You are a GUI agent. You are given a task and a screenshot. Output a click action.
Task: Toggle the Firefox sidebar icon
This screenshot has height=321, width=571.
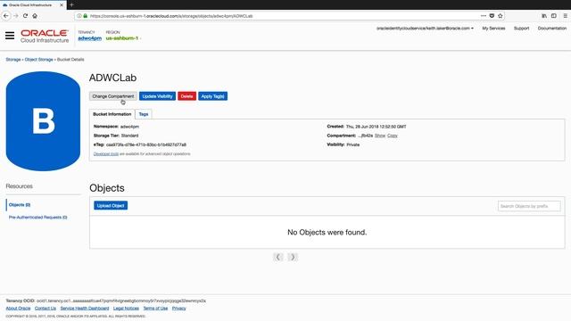point(554,16)
